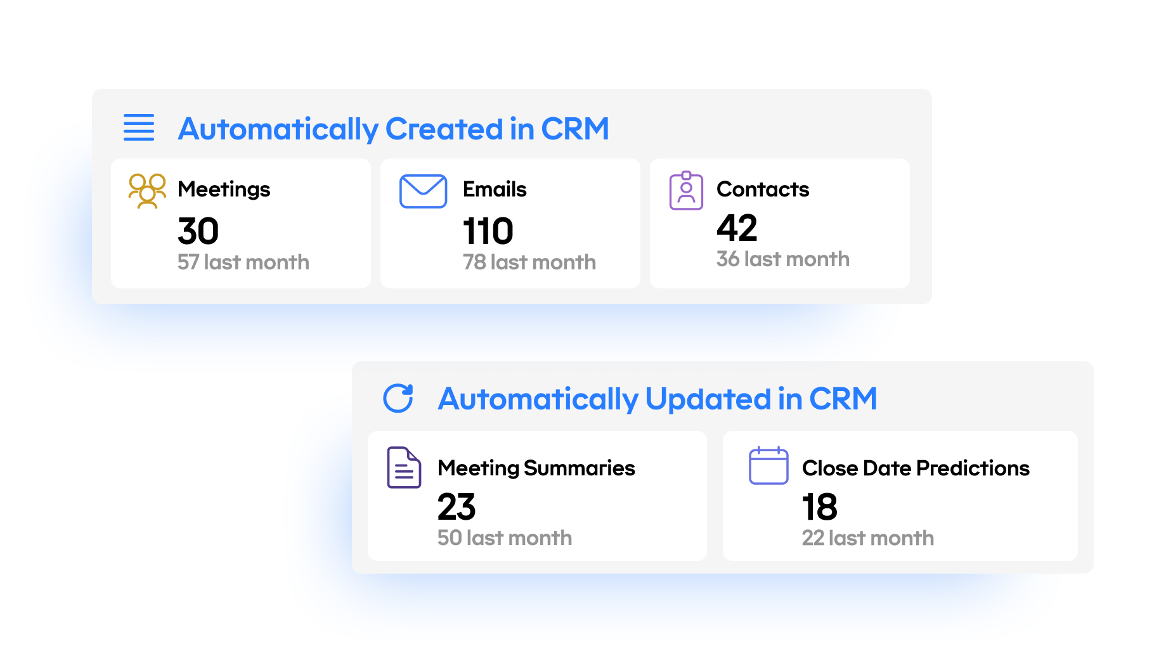Click the 30 Meetings count

197,231
